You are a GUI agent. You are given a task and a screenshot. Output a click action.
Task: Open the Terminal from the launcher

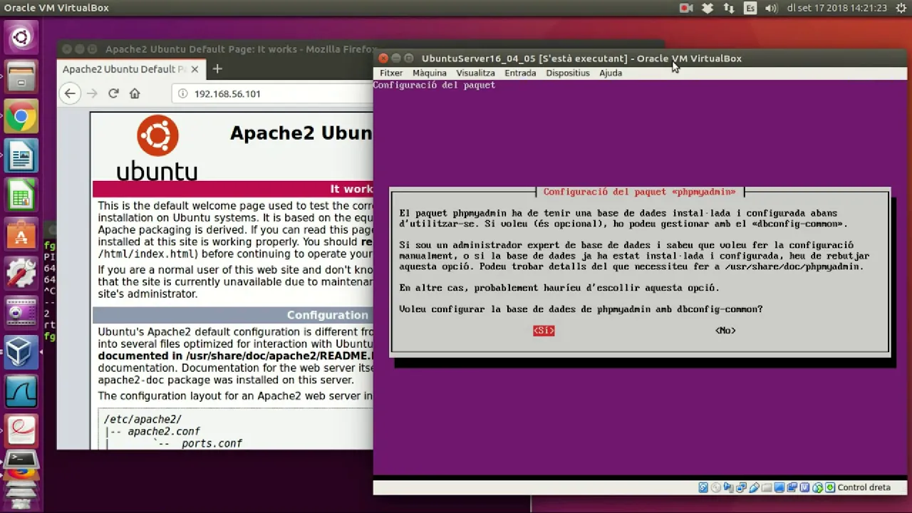pyautogui.click(x=21, y=460)
